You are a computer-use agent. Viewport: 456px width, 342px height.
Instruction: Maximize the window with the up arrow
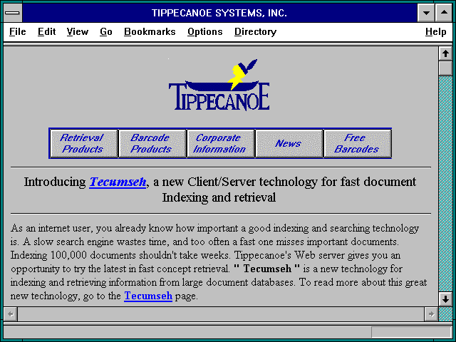point(444,13)
